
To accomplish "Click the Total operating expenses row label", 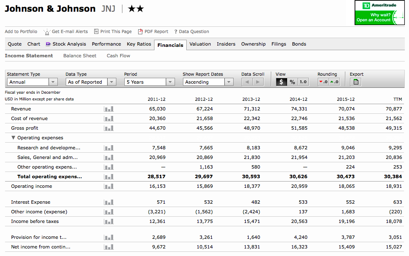I will 49,177.
